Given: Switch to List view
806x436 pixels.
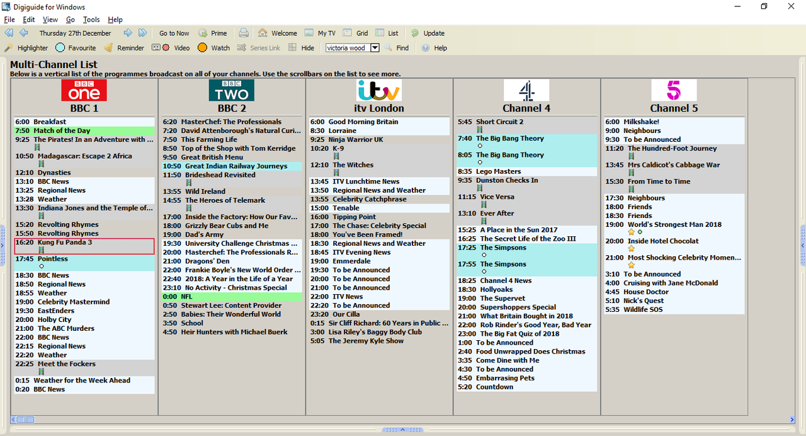Looking at the screenshot, I should click(387, 33).
